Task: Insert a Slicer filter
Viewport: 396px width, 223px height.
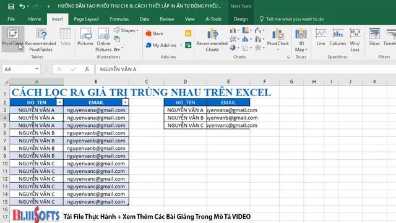Action: [x=374, y=37]
